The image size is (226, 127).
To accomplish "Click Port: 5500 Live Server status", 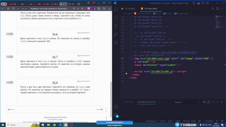I will coord(190,121).
